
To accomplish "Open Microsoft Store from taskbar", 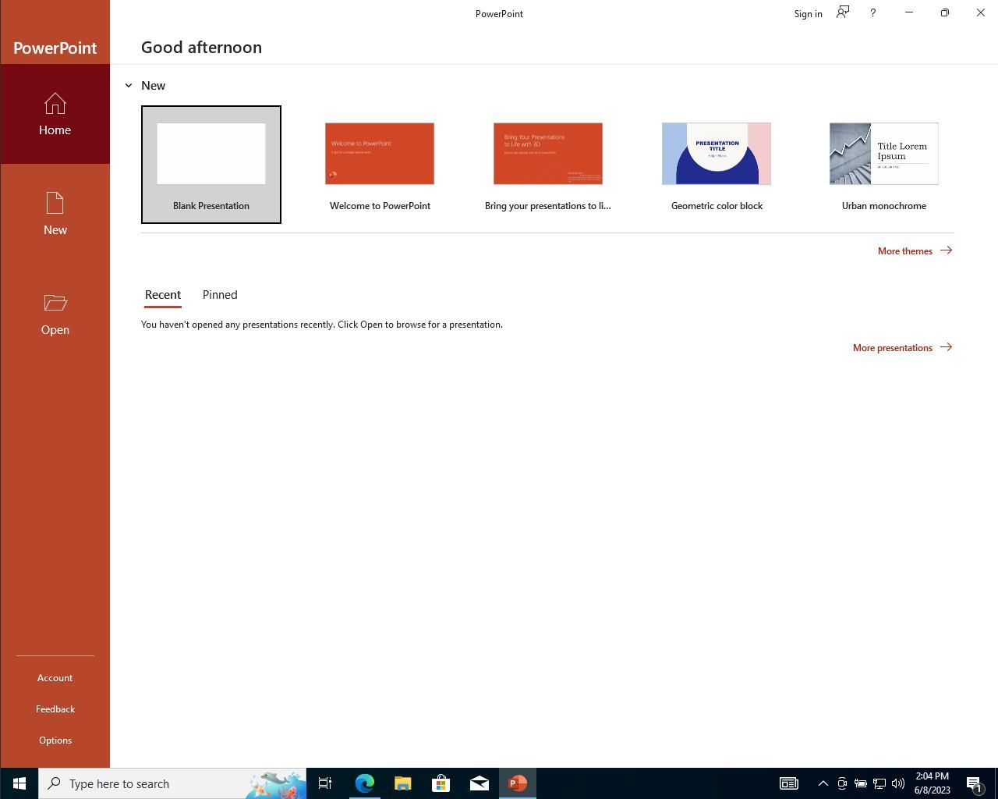I will click(441, 783).
